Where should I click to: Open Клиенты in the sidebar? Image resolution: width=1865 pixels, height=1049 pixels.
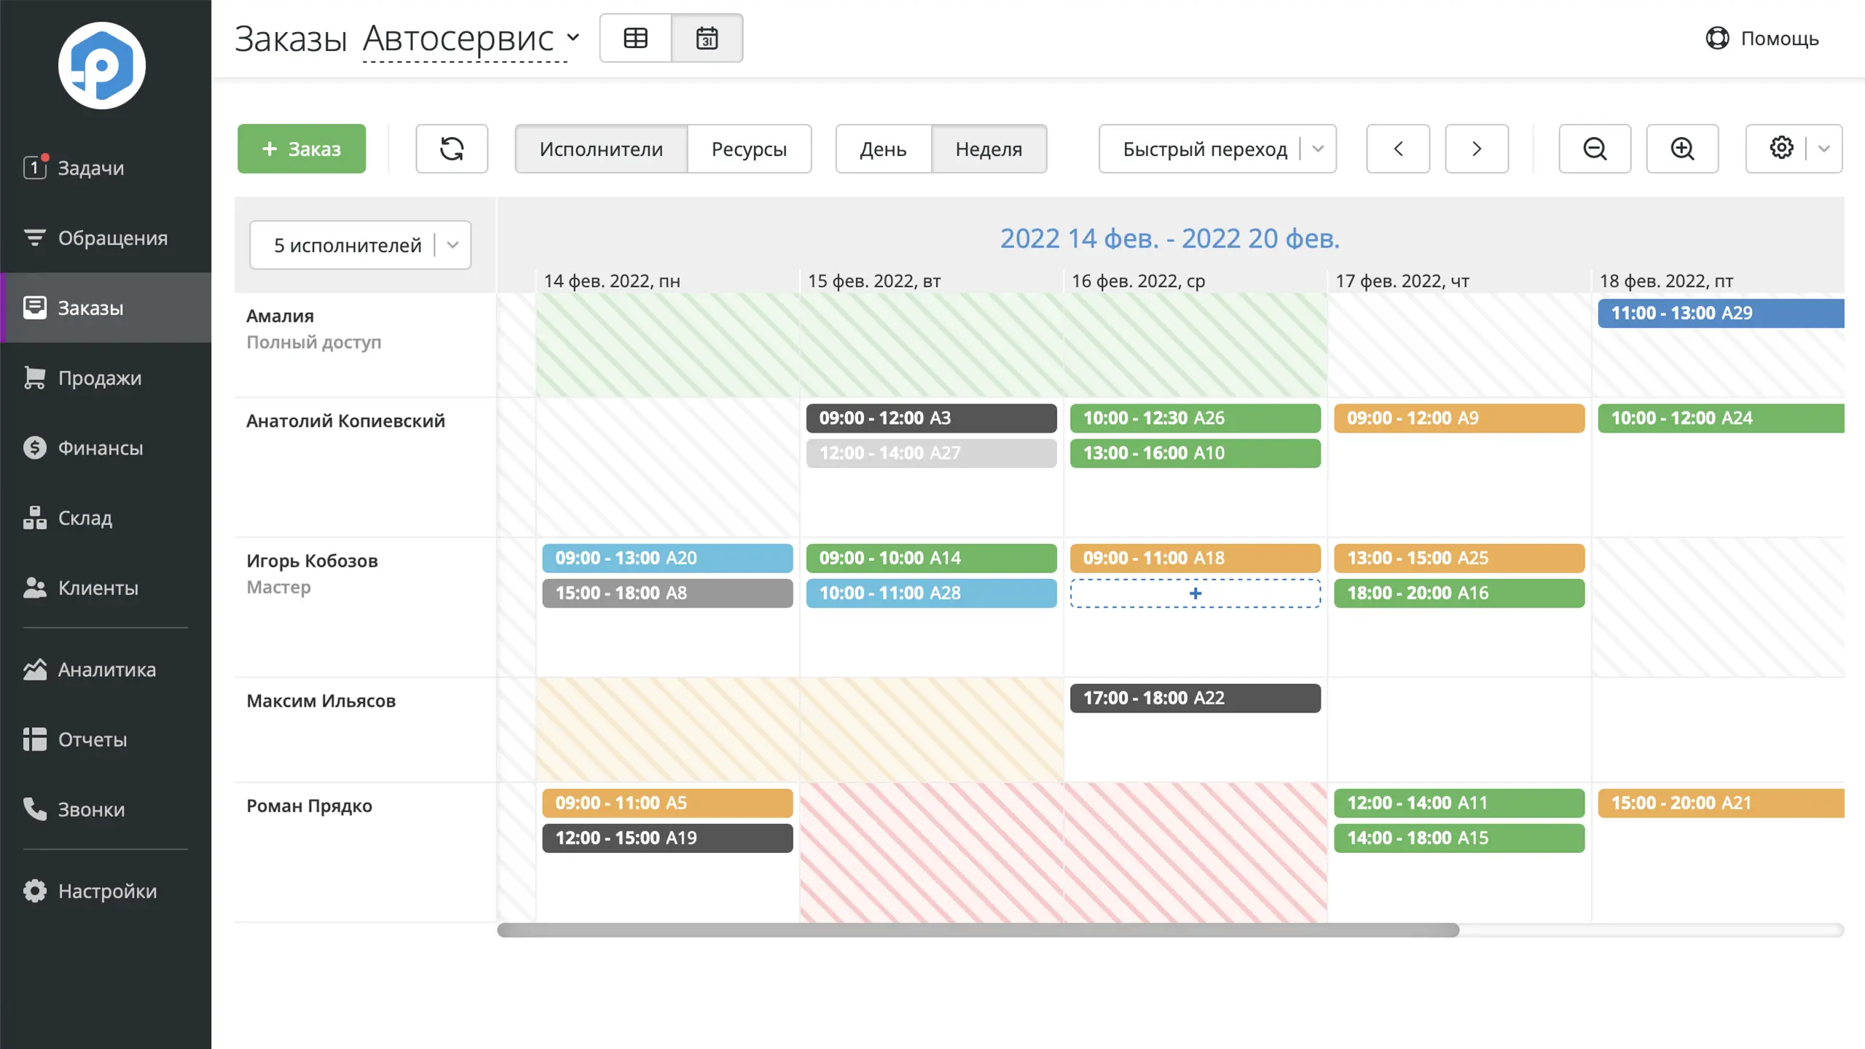tap(106, 587)
